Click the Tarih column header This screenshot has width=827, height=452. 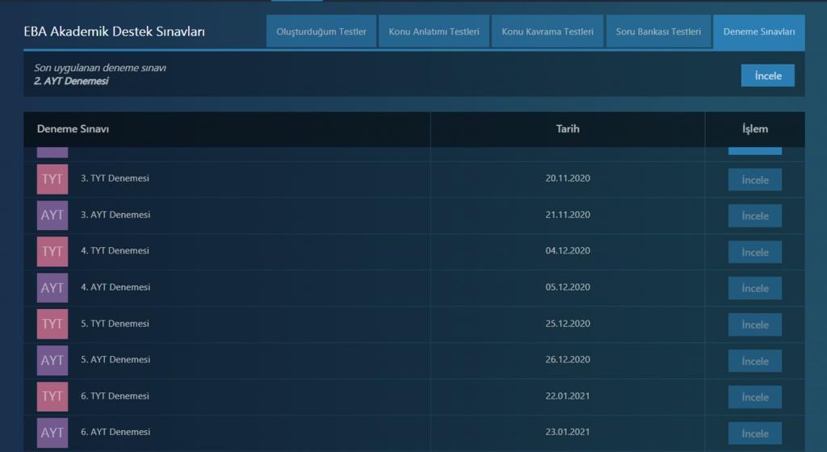click(568, 128)
